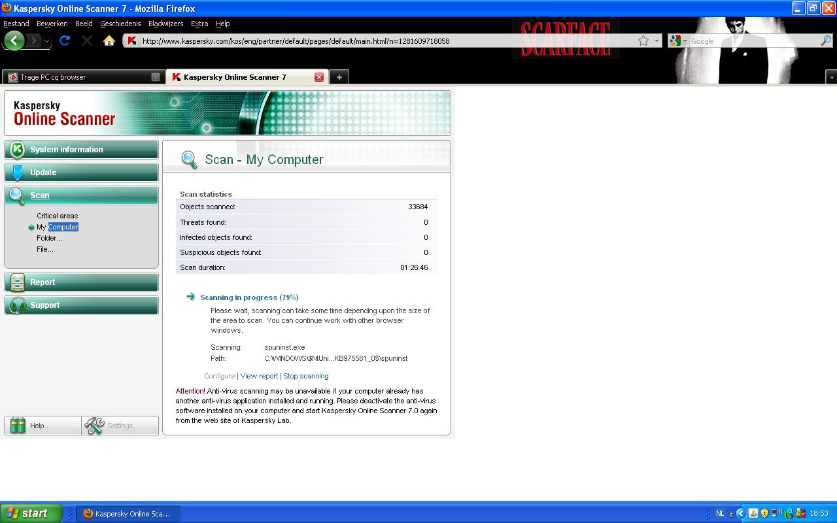This screenshot has height=523, width=837.
Task: Click the Stop scanning link
Action: pyautogui.click(x=306, y=376)
